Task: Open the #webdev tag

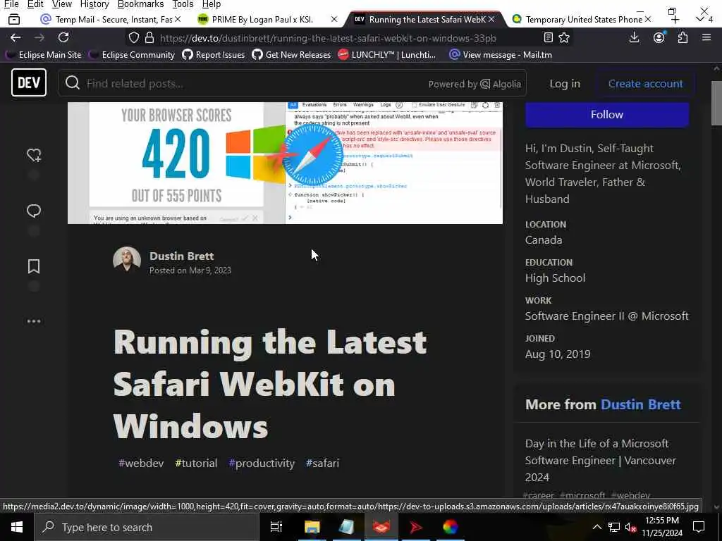Action: 141,464
